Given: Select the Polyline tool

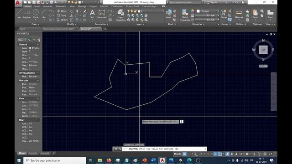Looking at the screenshot, I should pos(26,14).
